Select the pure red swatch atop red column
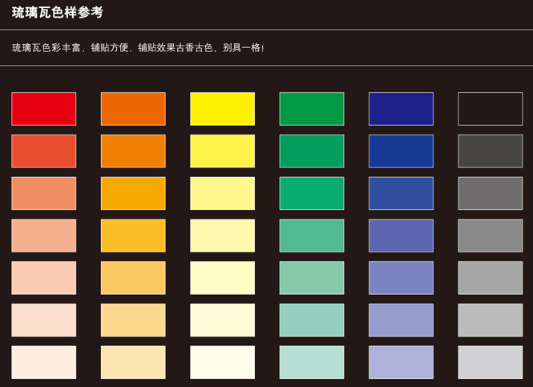533x387 pixels. (44, 109)
